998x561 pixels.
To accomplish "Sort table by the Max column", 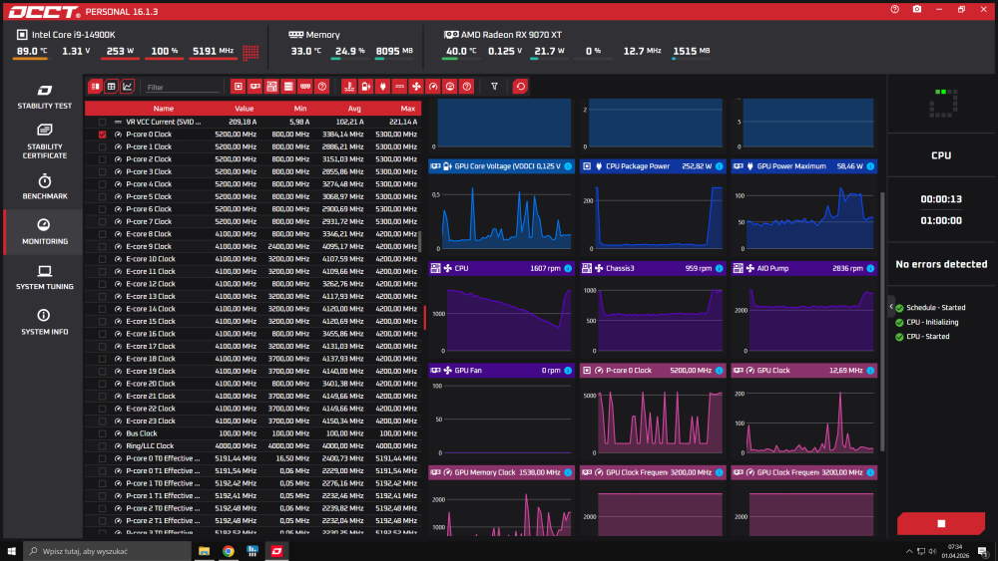I will tap(407, 109).
